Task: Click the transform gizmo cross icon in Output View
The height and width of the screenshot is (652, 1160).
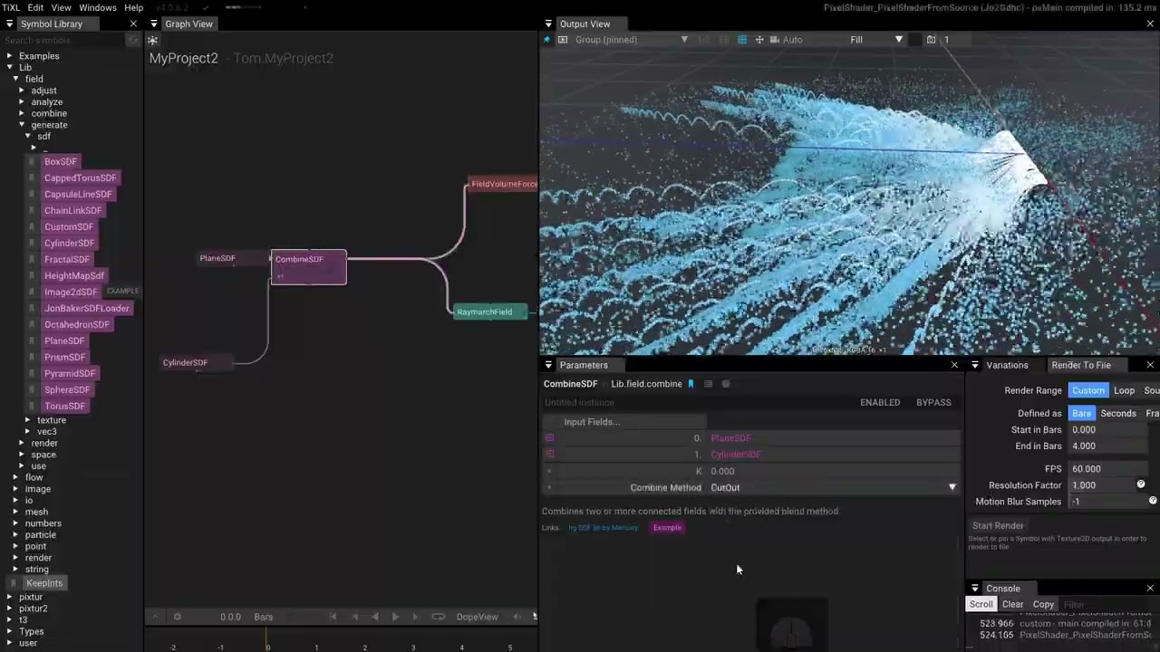Action: (x=759, y=40)
